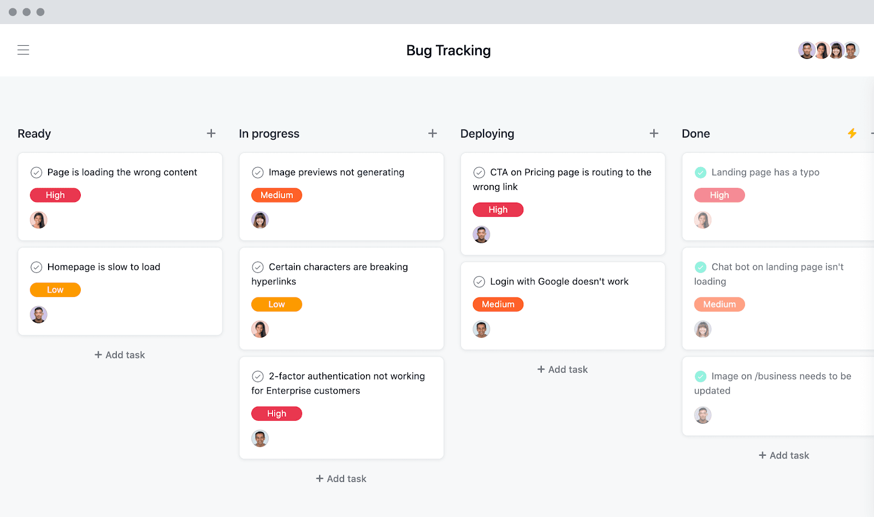Click assignee avatar on Homepage is slow card
Screen dimensions: 874x517
pos(39,314)
